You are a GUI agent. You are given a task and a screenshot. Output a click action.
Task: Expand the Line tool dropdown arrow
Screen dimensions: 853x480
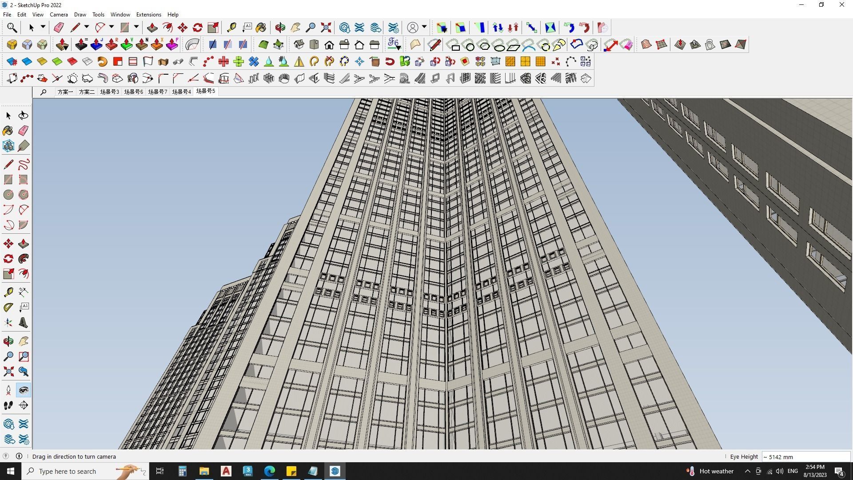point(87,27)
